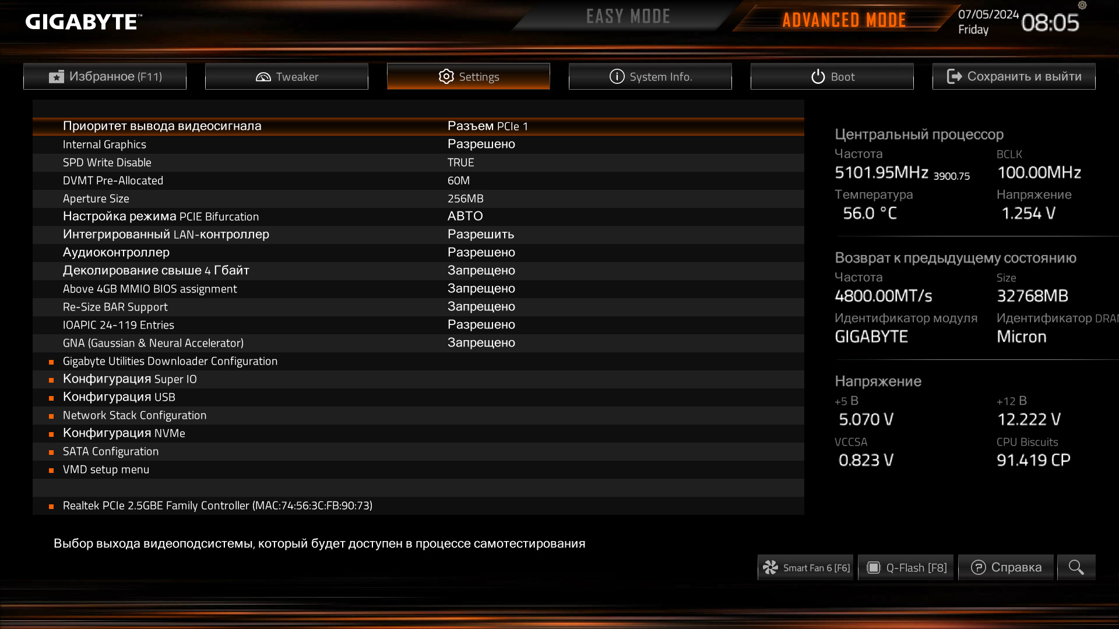
Task: Expand Конфигурация NVMe submenu
Action: click(124, 433)
